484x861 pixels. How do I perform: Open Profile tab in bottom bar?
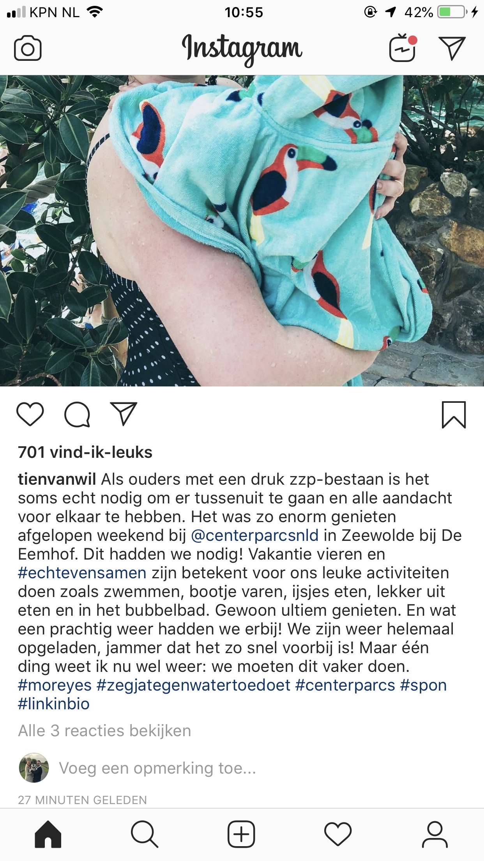pos(435,834)
